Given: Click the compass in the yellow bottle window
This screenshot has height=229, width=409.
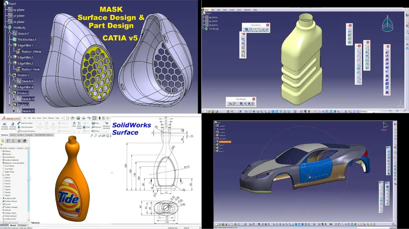Looking at the screenshot, I should (x=388, y=24).
